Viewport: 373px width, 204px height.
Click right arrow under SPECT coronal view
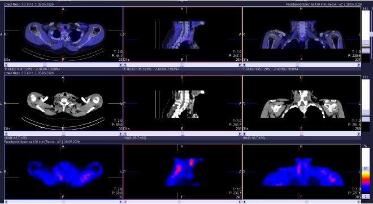(359, 202)
